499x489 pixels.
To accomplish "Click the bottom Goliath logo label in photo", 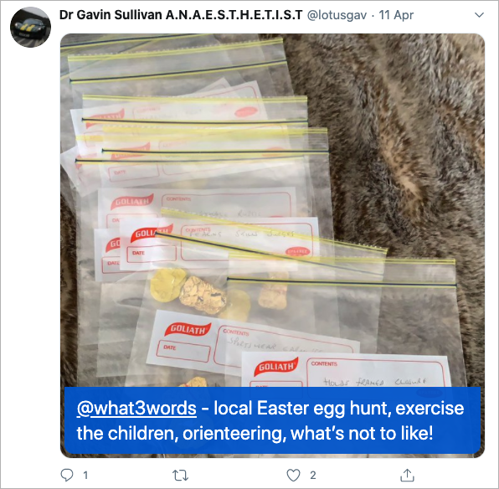I will (276, 367).
